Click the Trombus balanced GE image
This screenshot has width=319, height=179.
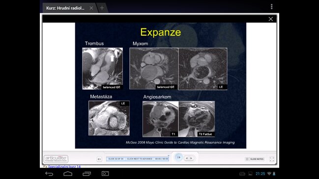coord(102,69)
